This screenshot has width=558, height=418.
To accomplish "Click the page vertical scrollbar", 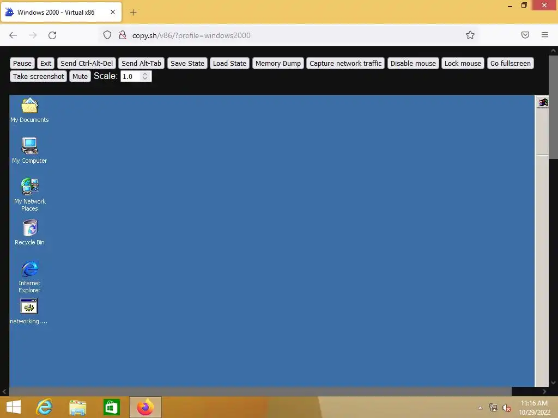I will (x=554, y=107).
